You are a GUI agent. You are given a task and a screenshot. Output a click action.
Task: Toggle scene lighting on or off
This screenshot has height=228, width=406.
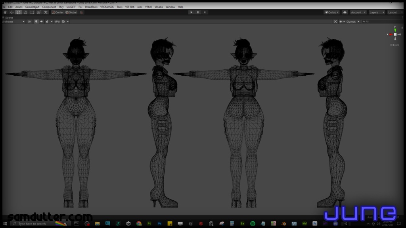36,21
